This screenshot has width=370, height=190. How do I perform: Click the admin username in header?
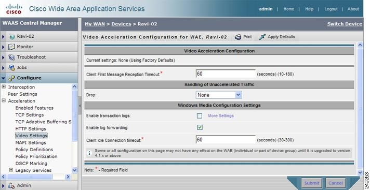pos(266,9)
